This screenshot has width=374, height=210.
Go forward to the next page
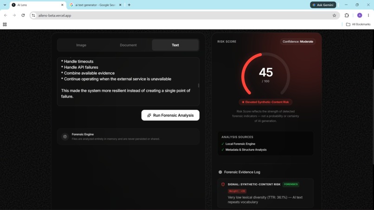[x=14, y=15]
